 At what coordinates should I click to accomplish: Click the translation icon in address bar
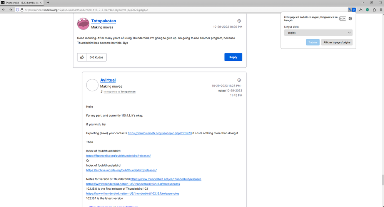(x=352, y=10)
